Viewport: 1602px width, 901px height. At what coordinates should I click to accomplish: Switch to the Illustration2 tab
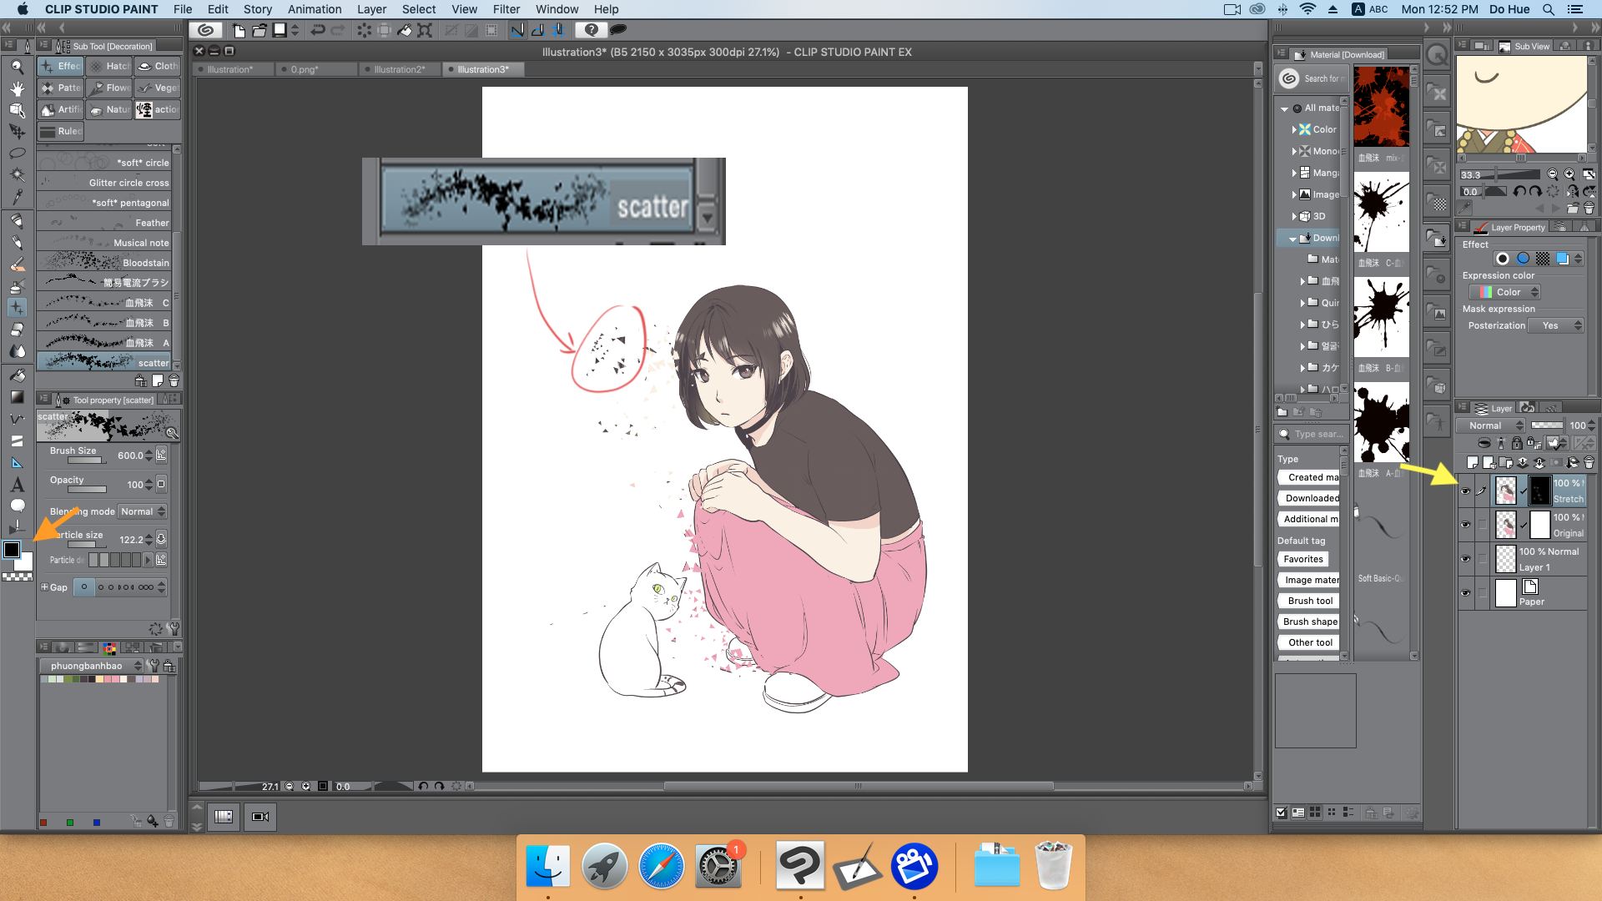pyautogui.click(x=400, y=69)
